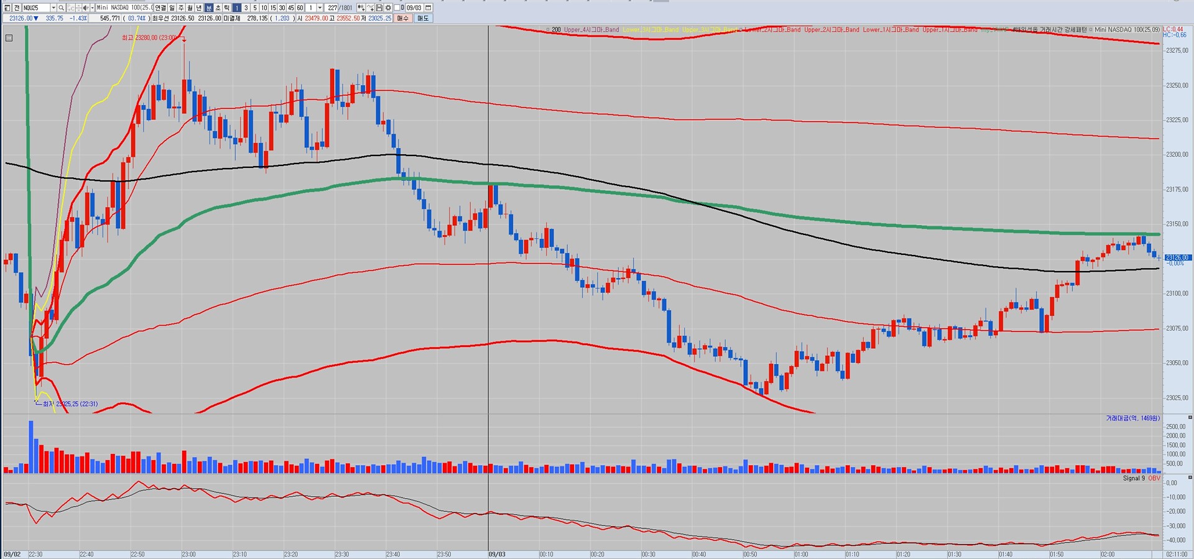Click the OBV panel's collapse square button
Image resolution: width=1194 pixels, height=559 pixels.
point(1190,478)
